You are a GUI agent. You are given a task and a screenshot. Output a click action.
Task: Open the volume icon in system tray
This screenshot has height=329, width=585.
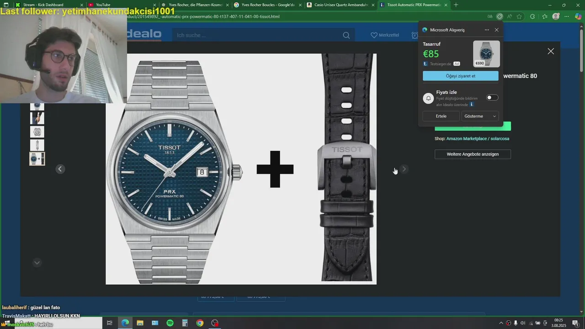coord(523,323)
